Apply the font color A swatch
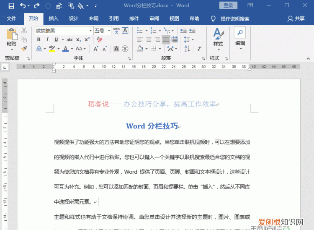This screenshot has height=230, width=314. pyautogui.click(x=65, y=49)
